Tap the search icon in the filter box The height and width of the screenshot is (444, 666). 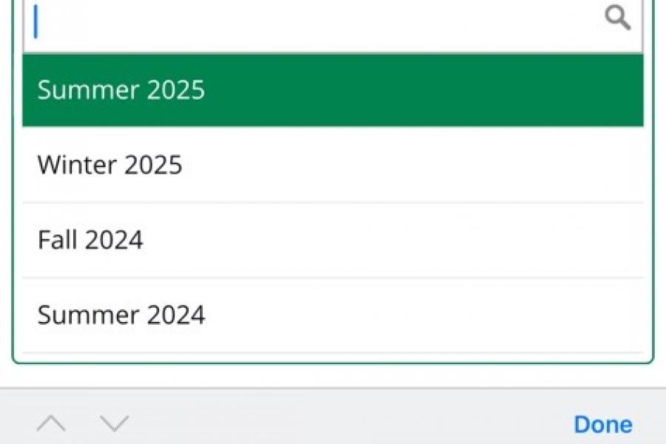(618, 18)
